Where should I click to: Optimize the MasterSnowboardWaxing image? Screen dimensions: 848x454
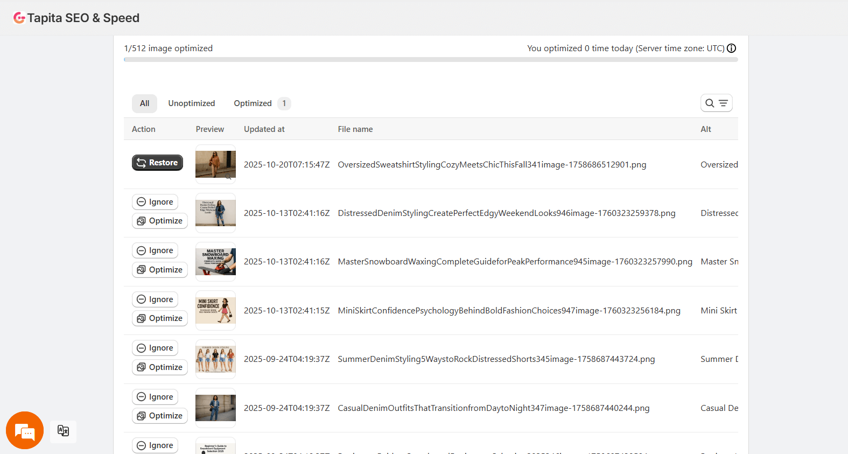(159, 270)
